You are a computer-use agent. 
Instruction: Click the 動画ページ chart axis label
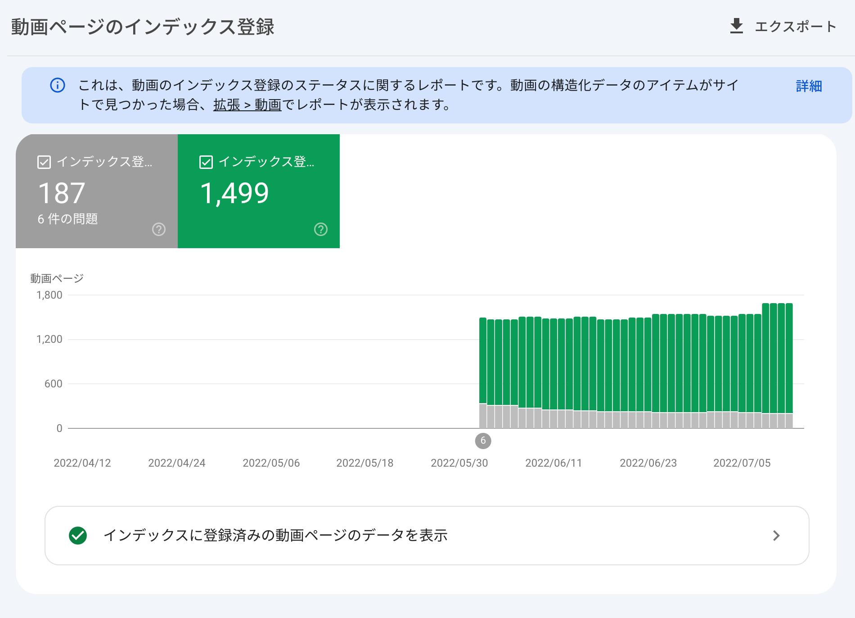57,278
